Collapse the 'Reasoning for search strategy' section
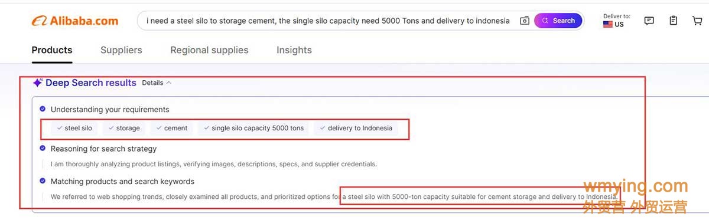This screenshot has width=709, height=220. [x=103, y=149]
